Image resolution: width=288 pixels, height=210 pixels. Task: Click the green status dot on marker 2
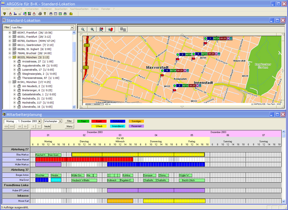click(177, 54)
